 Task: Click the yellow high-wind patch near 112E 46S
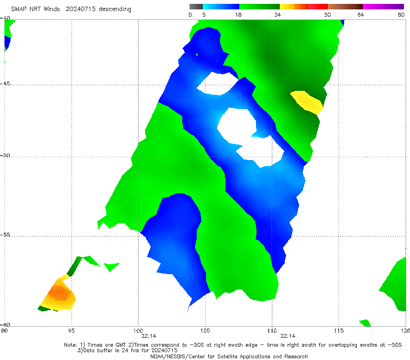[307, 102]
